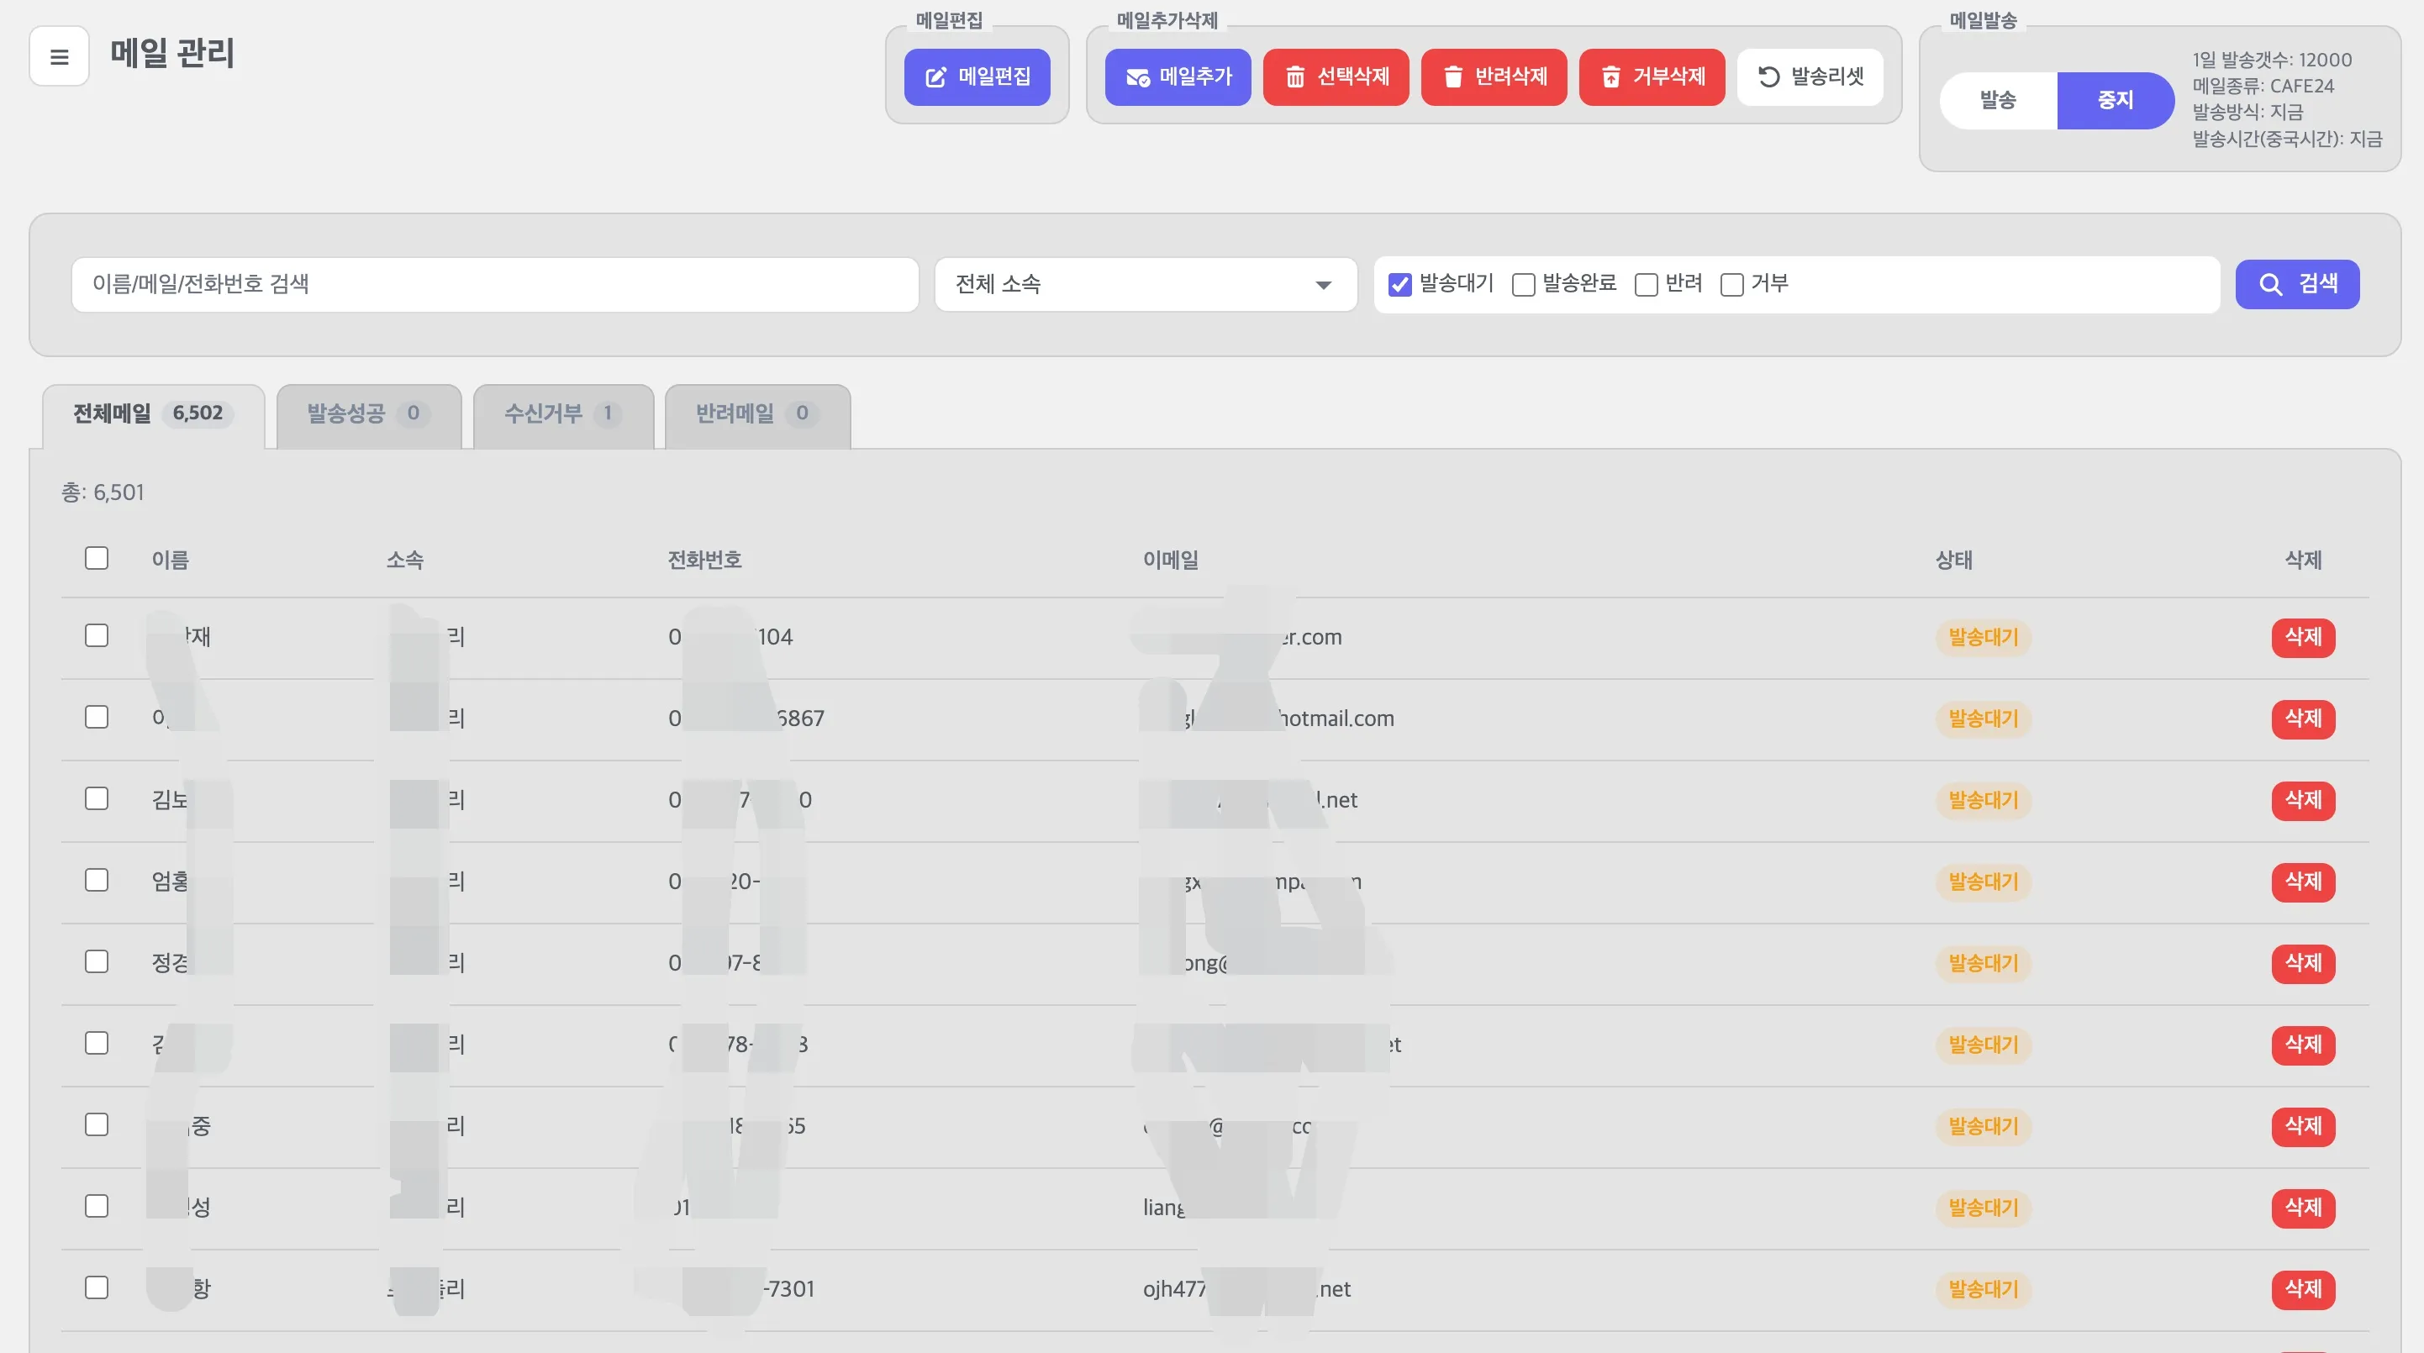This screenshot has height=1353, width=2424.
Task: Click the 메일편집 edit button
Action: click(977, 77)
